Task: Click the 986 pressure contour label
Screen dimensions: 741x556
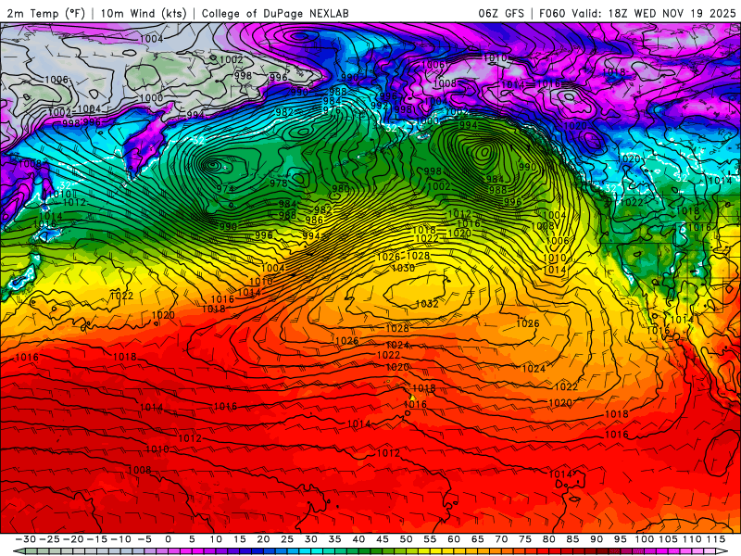Action: [x=314, y=220]
